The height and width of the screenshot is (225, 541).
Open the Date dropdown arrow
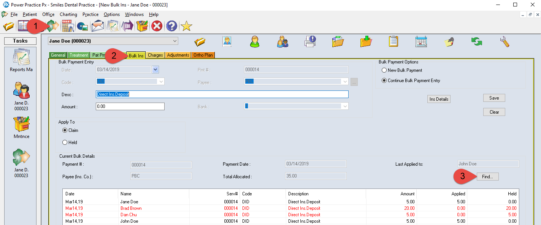pyautogui.click(x=155, y=70)
